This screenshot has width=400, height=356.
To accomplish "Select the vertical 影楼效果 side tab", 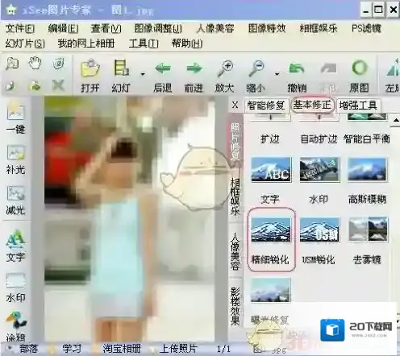I will click(x=235, y=306).
